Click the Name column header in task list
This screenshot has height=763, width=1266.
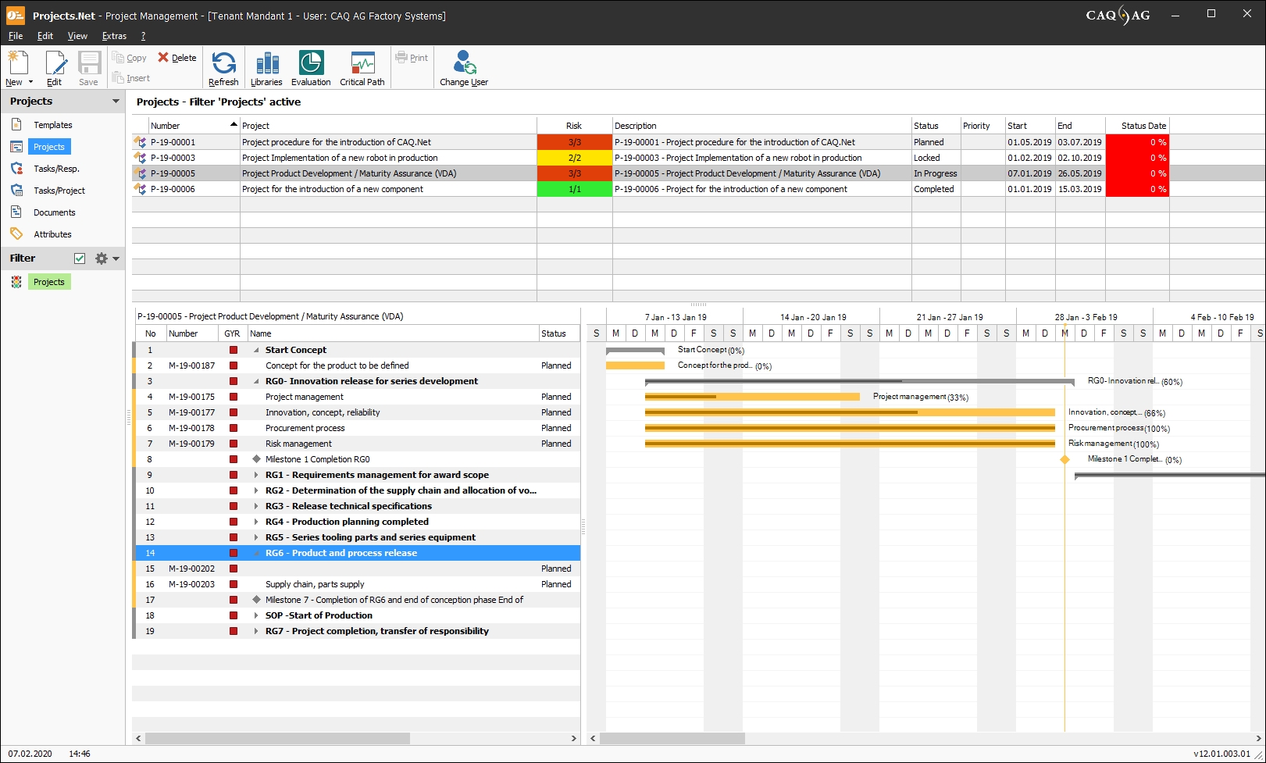click(x=393, y=333)
